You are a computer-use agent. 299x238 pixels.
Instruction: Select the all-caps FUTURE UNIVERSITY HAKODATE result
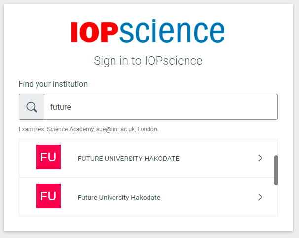coord(147,159)
